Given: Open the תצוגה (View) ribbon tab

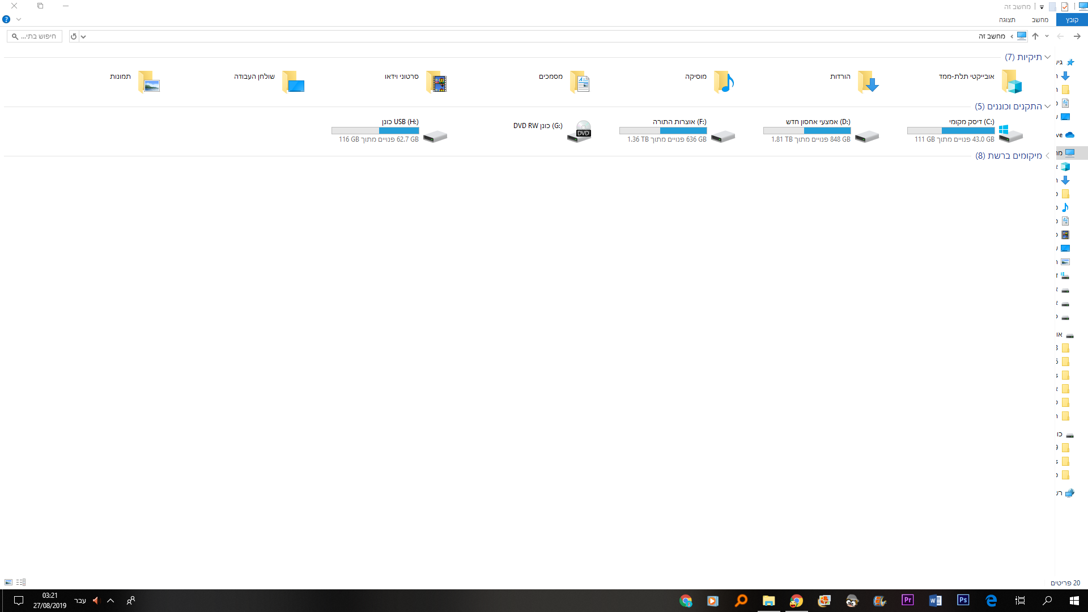Looking at the screenshot, I should pos(1007,20).
